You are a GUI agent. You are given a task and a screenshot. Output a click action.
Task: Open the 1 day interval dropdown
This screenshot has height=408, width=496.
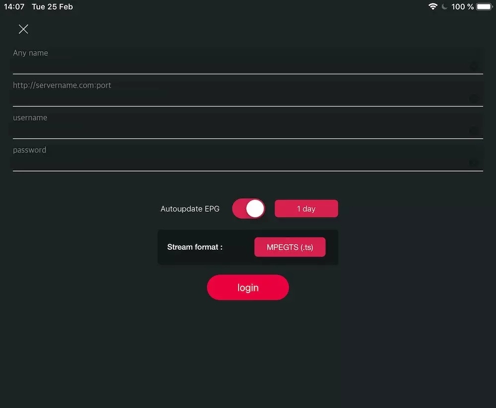306,208
